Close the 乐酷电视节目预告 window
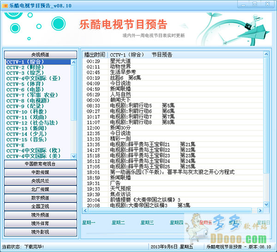 pyautogui.click(x=267, y=4)
